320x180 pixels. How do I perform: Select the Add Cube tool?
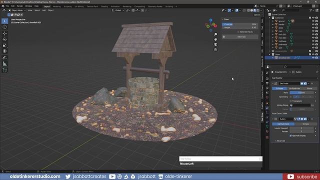click(4, 70)
